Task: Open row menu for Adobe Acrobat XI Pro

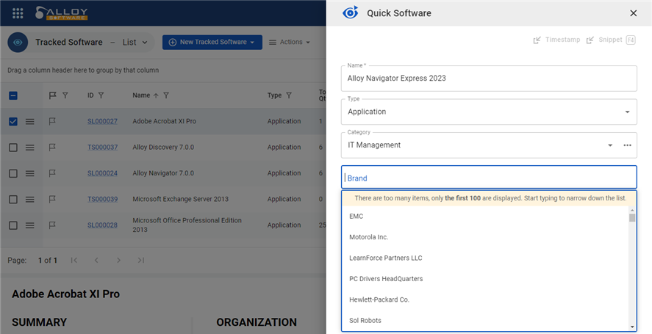Action: pos(30,122)
